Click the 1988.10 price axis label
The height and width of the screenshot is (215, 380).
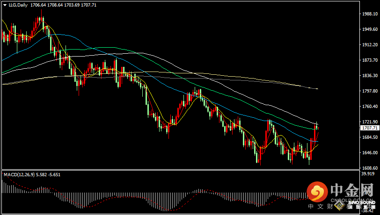pyautogui.click(x=370, y=14)
